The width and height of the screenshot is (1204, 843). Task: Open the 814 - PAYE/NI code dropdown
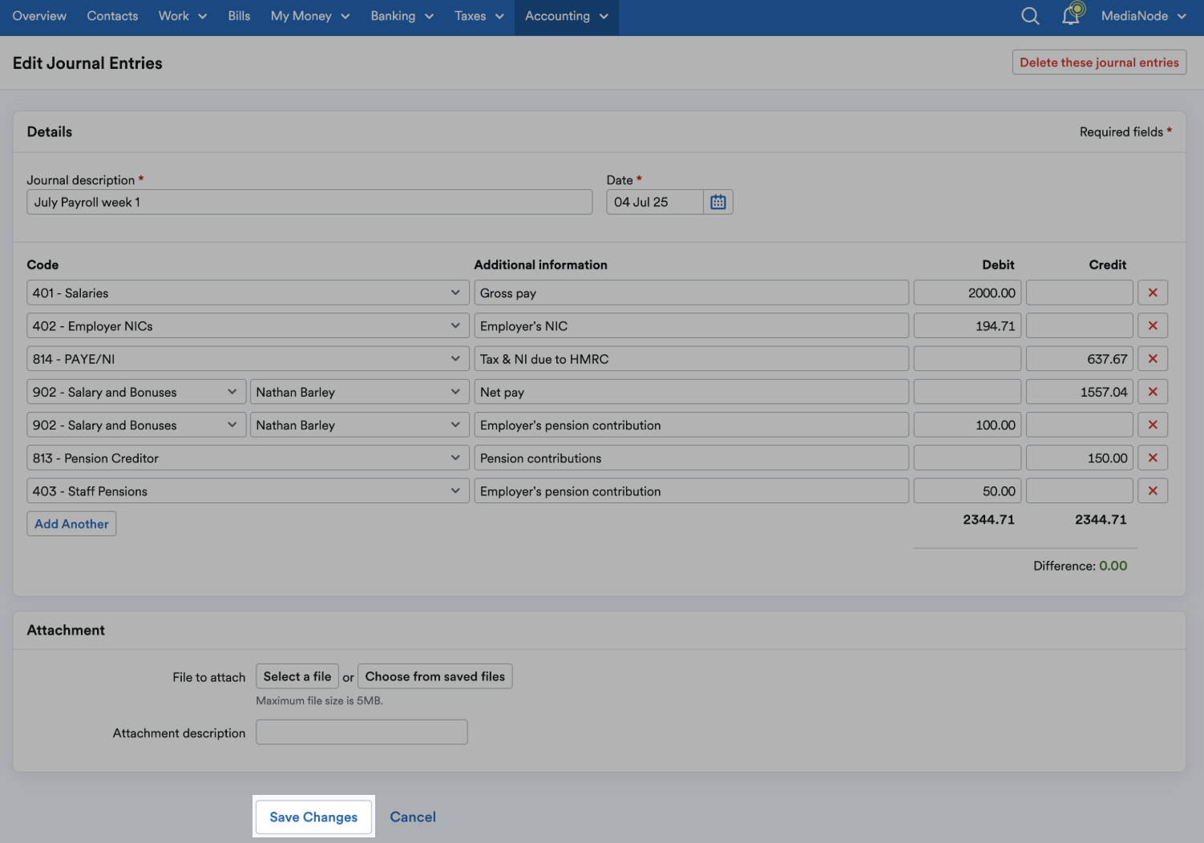click(x=248, y=358)
